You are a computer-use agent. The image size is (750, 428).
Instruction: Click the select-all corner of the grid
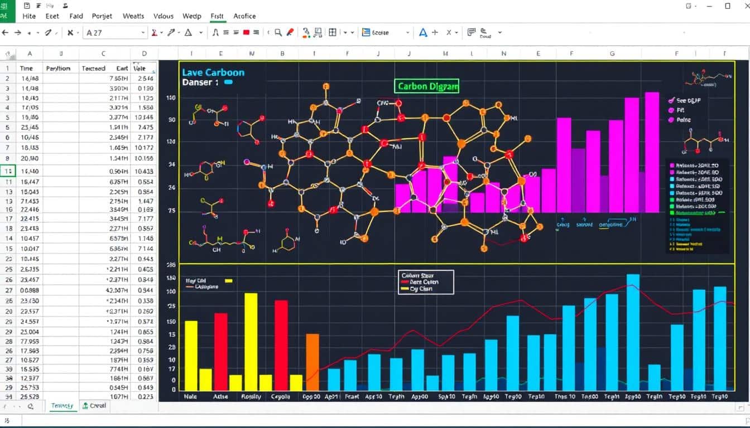tap(8, 54)
